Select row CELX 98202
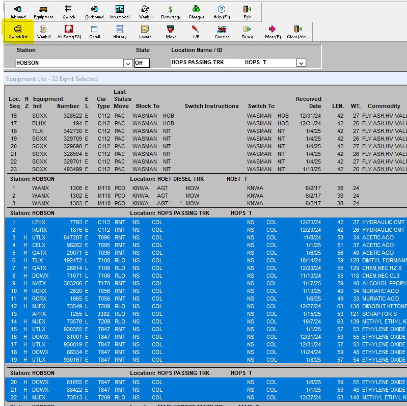The image size is (407, 406). pyautogui.click(x=206, y=245)
